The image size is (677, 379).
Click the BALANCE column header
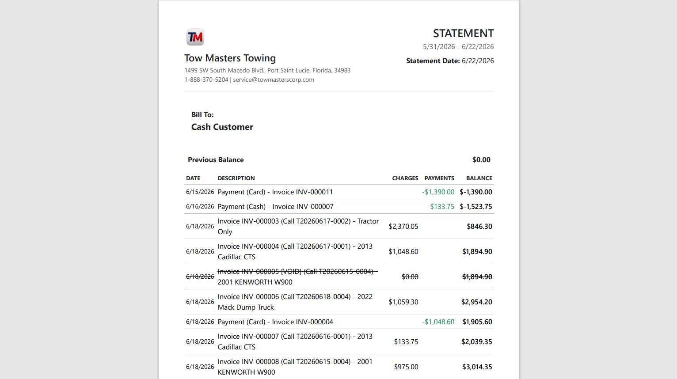[x=479, y=178]
